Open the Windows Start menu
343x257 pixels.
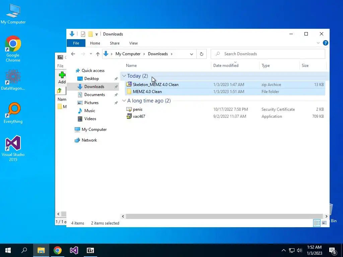tap(8, 250)
